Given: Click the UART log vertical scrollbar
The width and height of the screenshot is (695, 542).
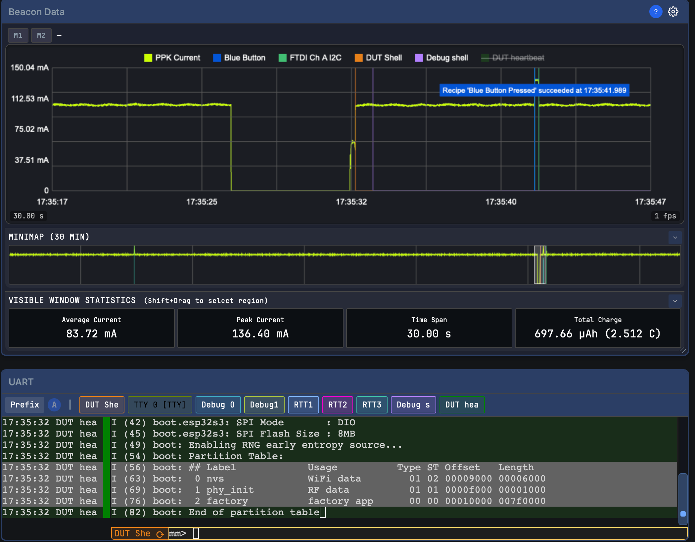Looking at the screenshot, I should 683,499.
